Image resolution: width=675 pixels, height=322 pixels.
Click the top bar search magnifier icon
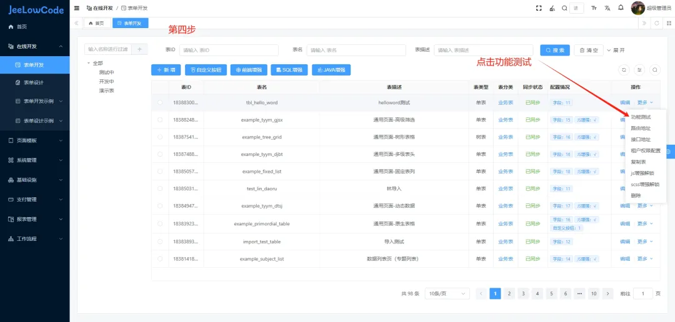pos(564,8)
